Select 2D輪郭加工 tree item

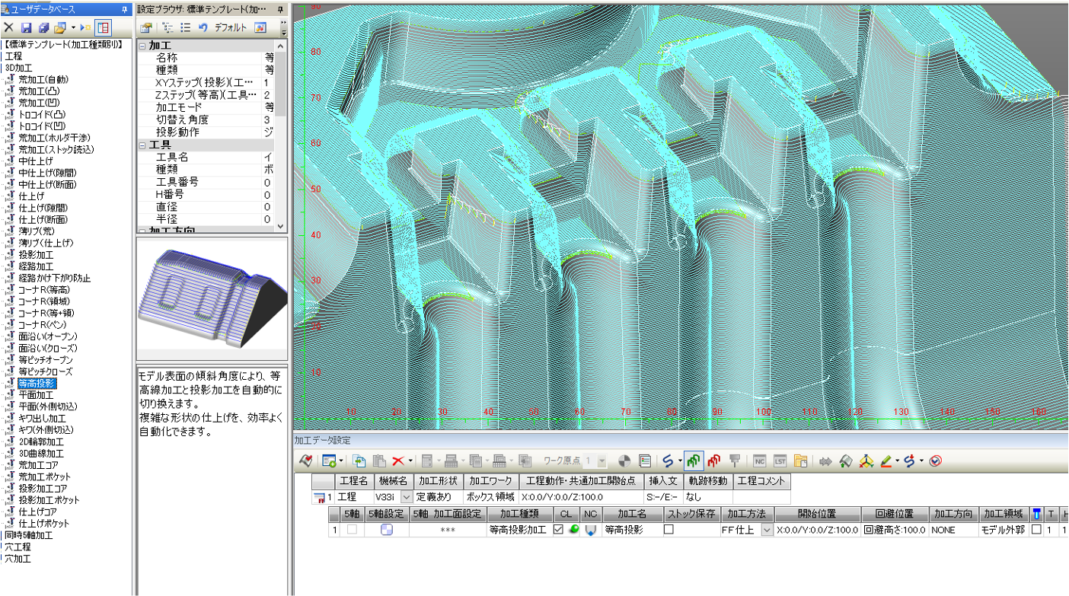click(x=41, y=441)
